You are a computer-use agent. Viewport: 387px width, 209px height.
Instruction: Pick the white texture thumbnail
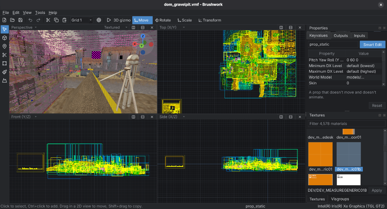[x=348, y=180]
